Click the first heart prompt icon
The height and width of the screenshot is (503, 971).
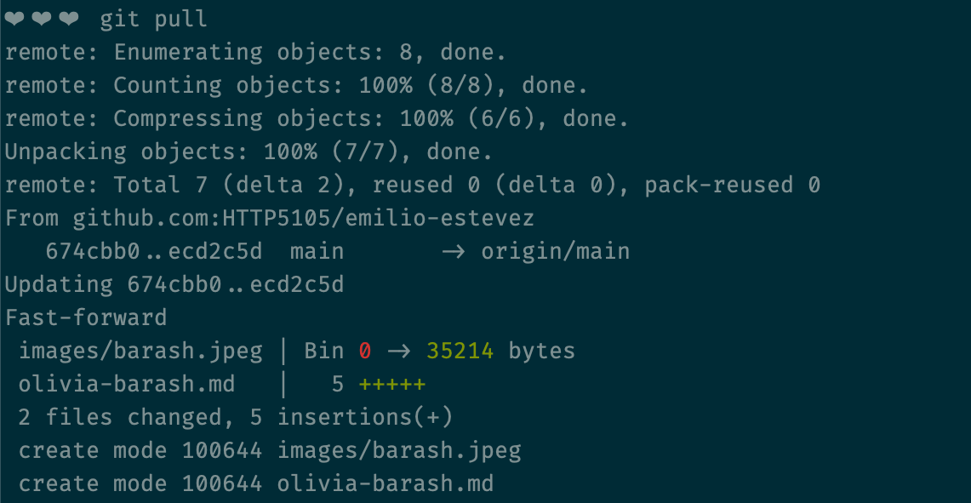14,20
